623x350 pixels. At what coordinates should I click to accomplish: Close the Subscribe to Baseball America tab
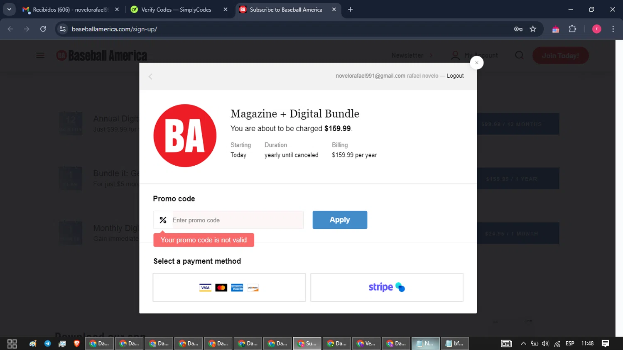click(x=334, y=10)
